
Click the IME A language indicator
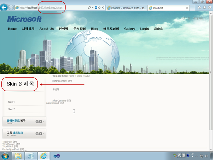coord(179,156)
